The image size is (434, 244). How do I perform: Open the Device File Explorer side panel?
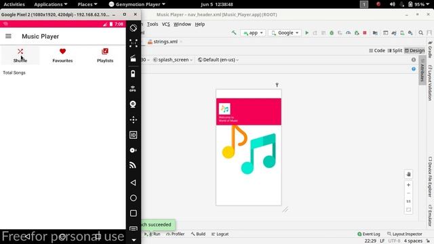click(x=430, y=177)
